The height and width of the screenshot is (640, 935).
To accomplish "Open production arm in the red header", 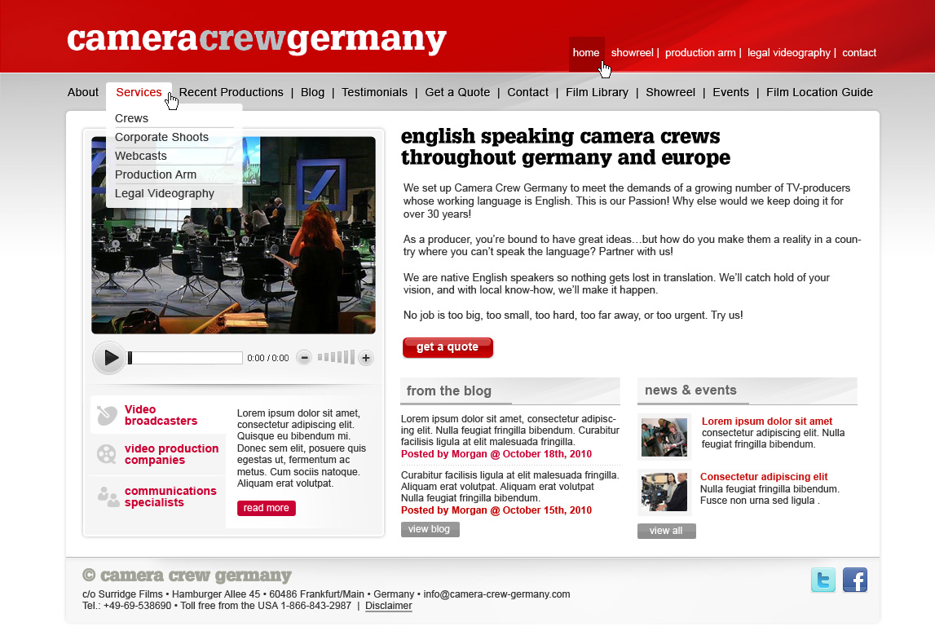I will (700, 53).
